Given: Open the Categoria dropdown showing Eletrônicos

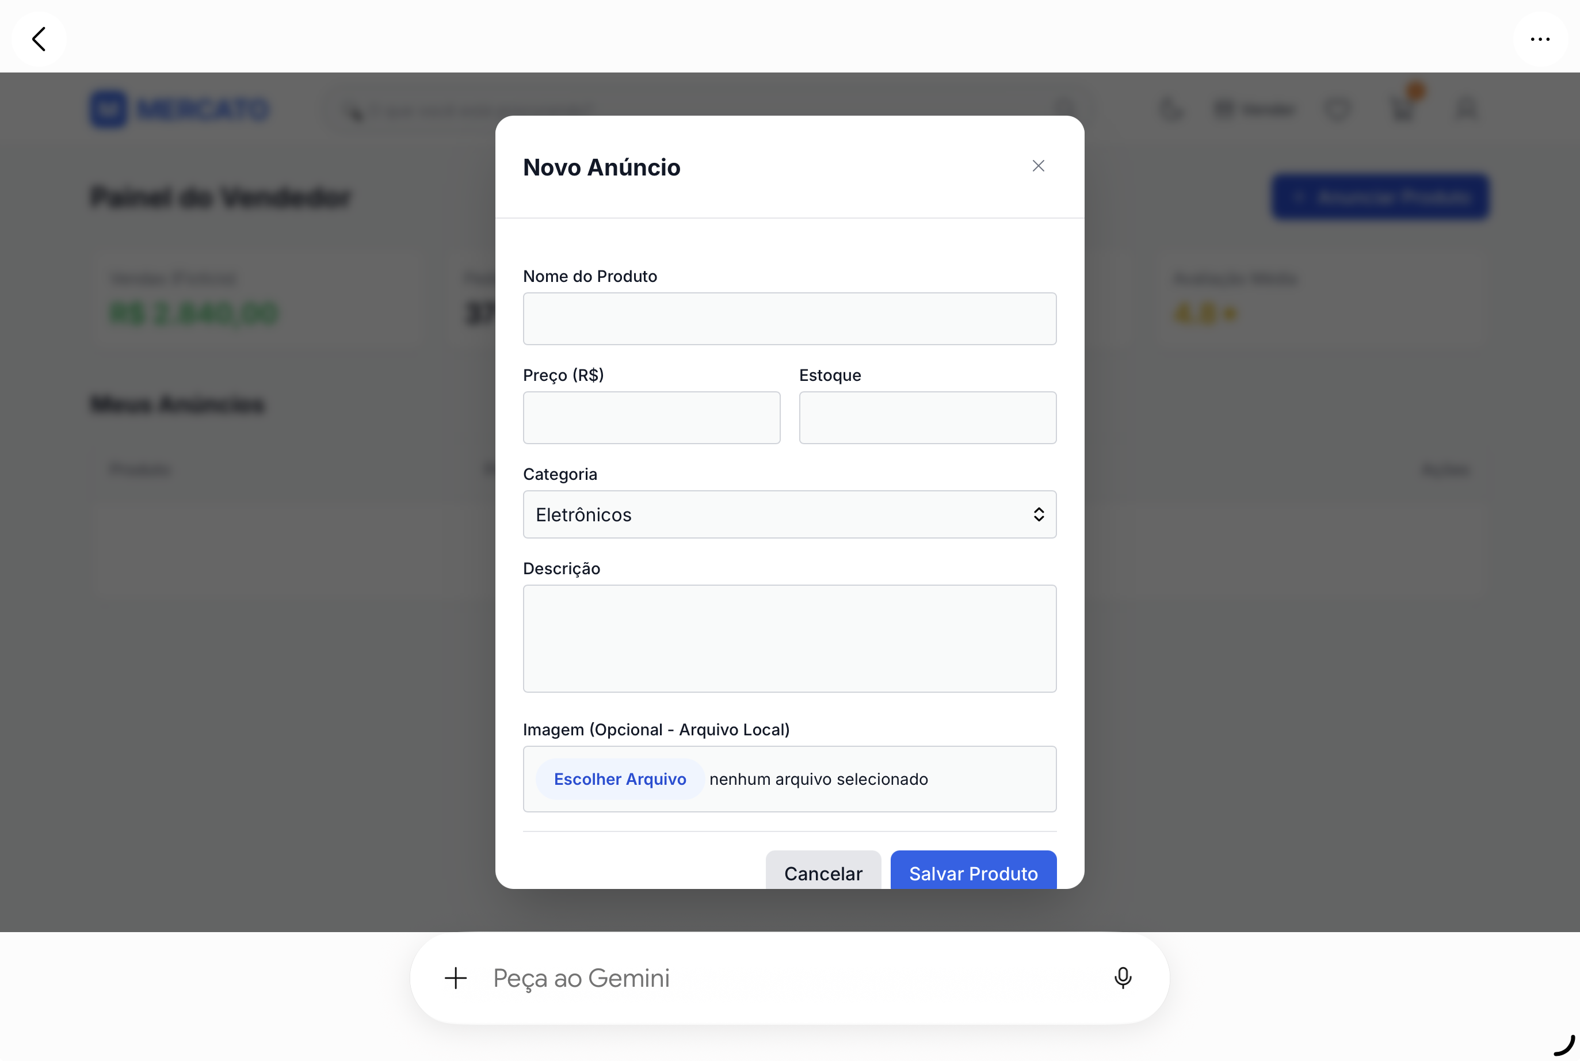Looking at the screenshot, I should pyautogui.click(x=789, y=514).
